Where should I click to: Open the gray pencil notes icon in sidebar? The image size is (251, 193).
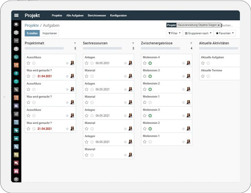(x=16, y=41)
